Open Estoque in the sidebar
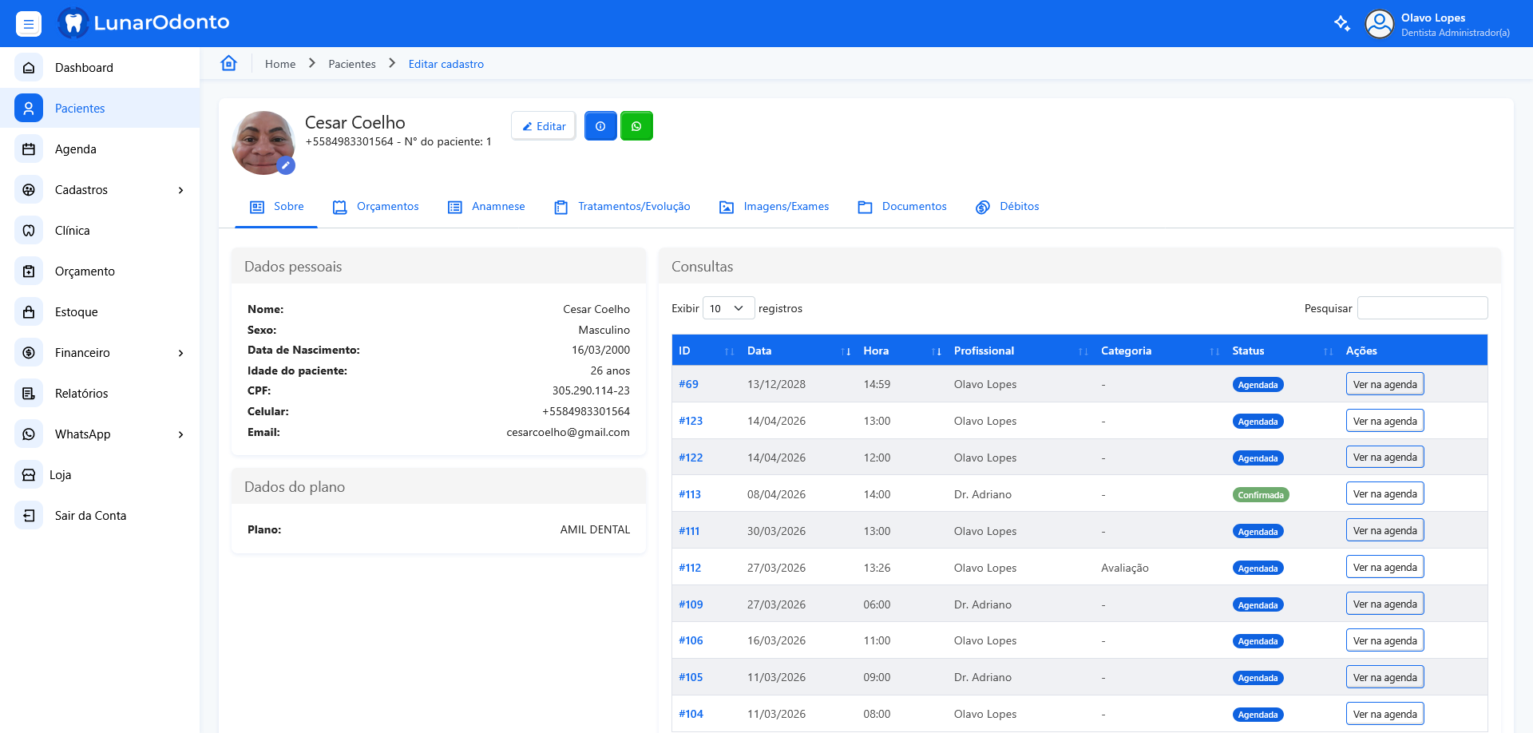This screenshot has width=1533, height=733. (77, 312)
